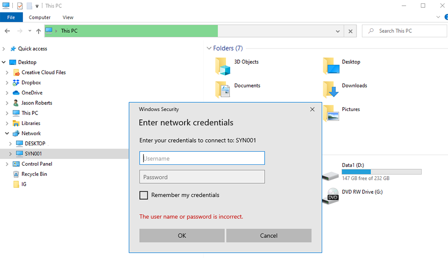Image resolution: width=448 pixels, height=258 pixels.
Task: Click inside the Username field
Action: point(202,158)
